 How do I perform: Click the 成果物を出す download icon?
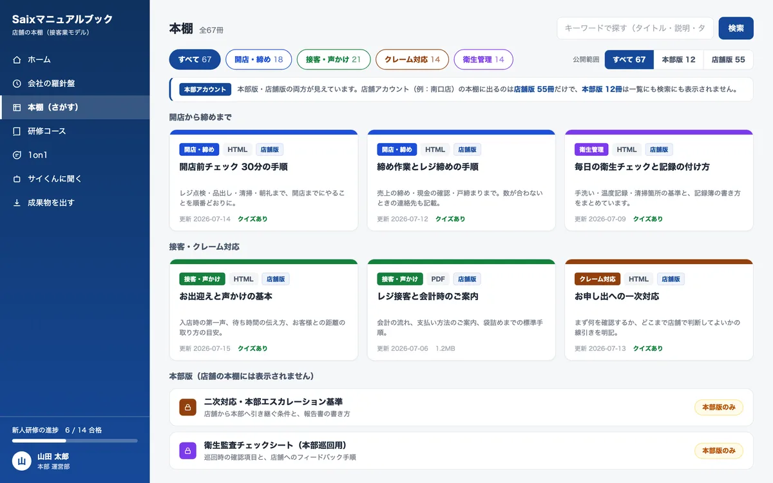(17, 203)
